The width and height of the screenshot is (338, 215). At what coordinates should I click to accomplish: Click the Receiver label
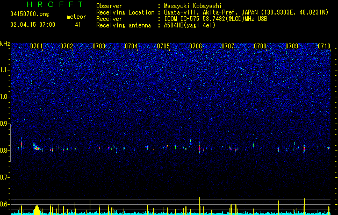click(x=109, y=19)
